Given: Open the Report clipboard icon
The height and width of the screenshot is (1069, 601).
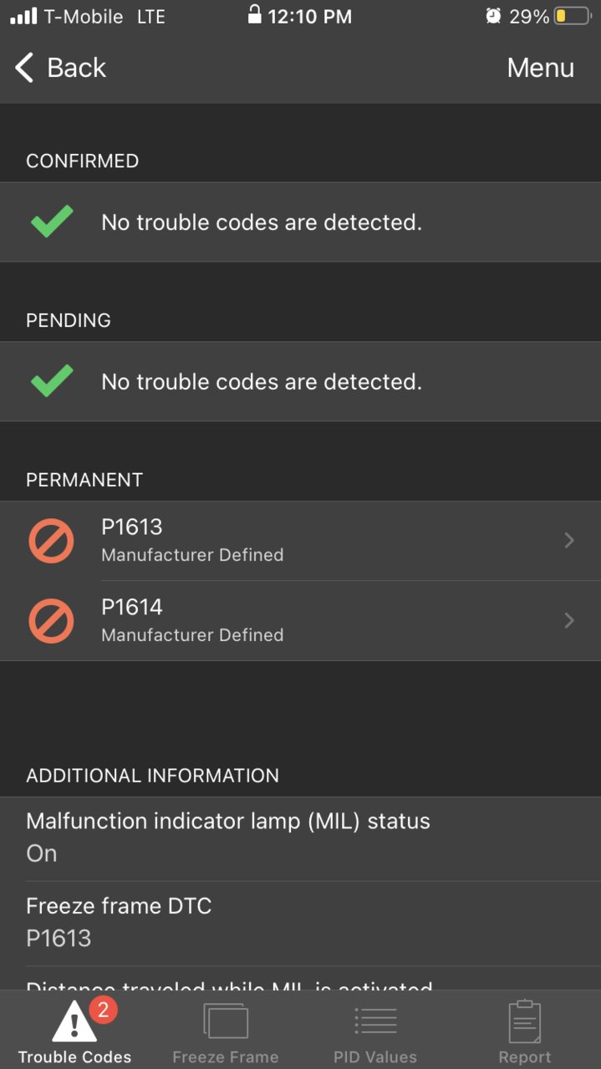Looking at the screenshot, I should point(525,1021).
